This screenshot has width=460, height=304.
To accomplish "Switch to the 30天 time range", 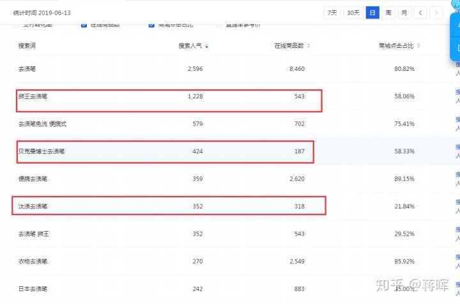I will click(x=353, y=13).
